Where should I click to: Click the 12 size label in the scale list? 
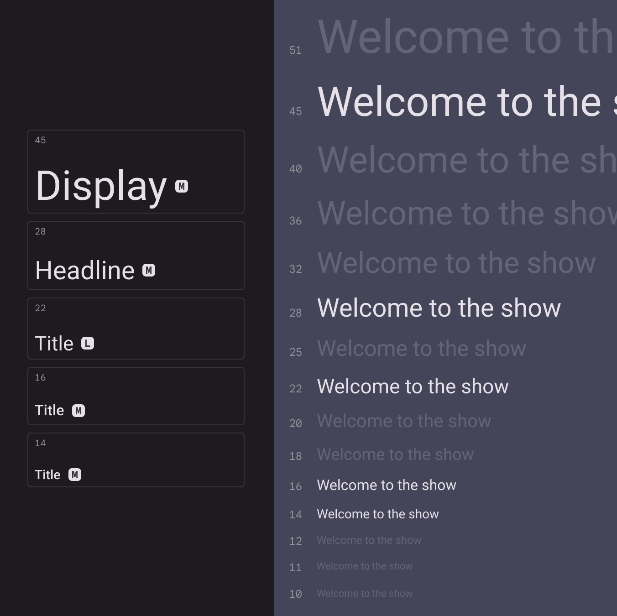pyautogui.click(x=296, y=541)
